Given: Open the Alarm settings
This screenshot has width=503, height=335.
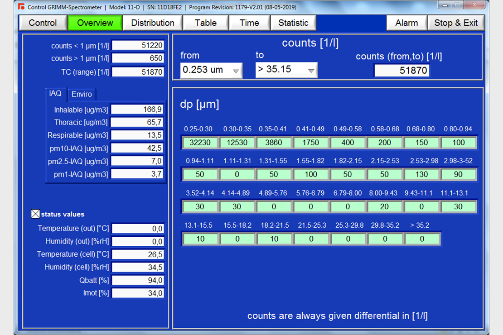Looking at the screenshot, I should (x=406, y=23).
